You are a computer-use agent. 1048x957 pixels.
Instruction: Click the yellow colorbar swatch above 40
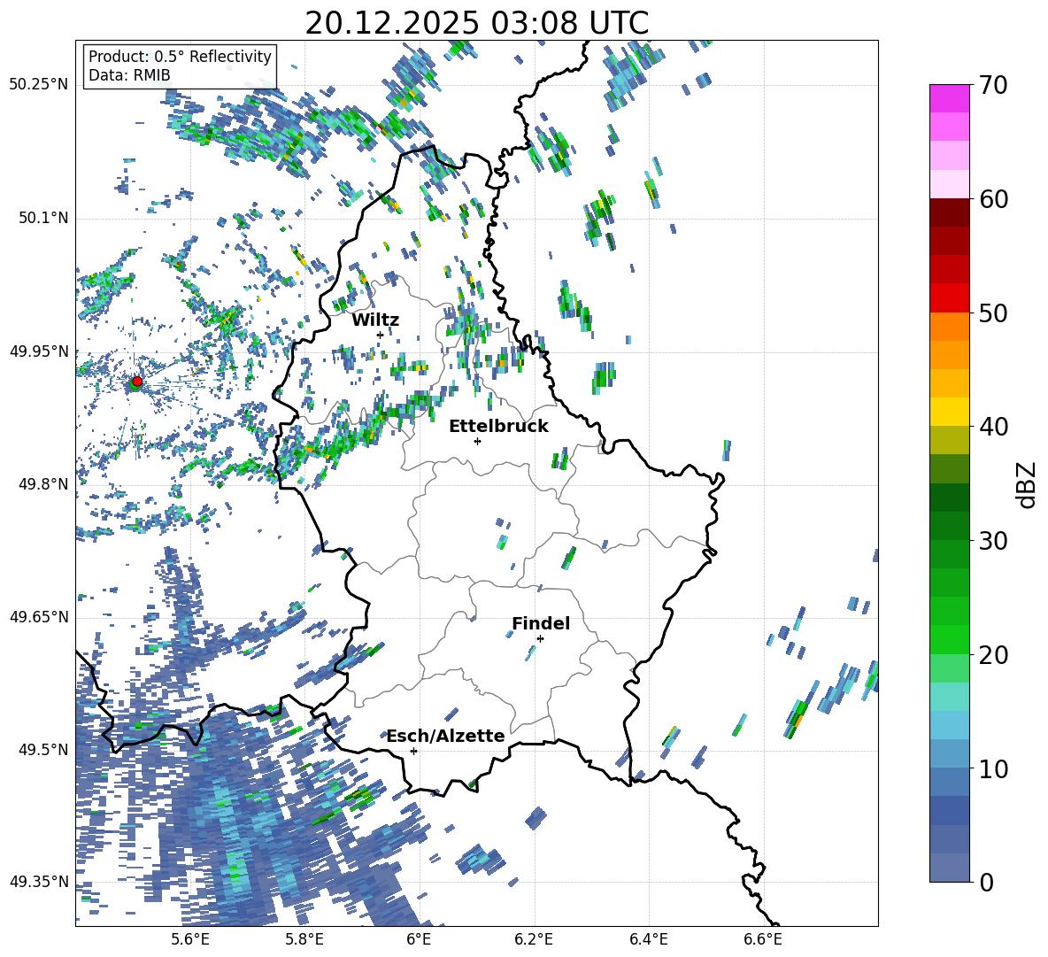click(x=949, y=412)
